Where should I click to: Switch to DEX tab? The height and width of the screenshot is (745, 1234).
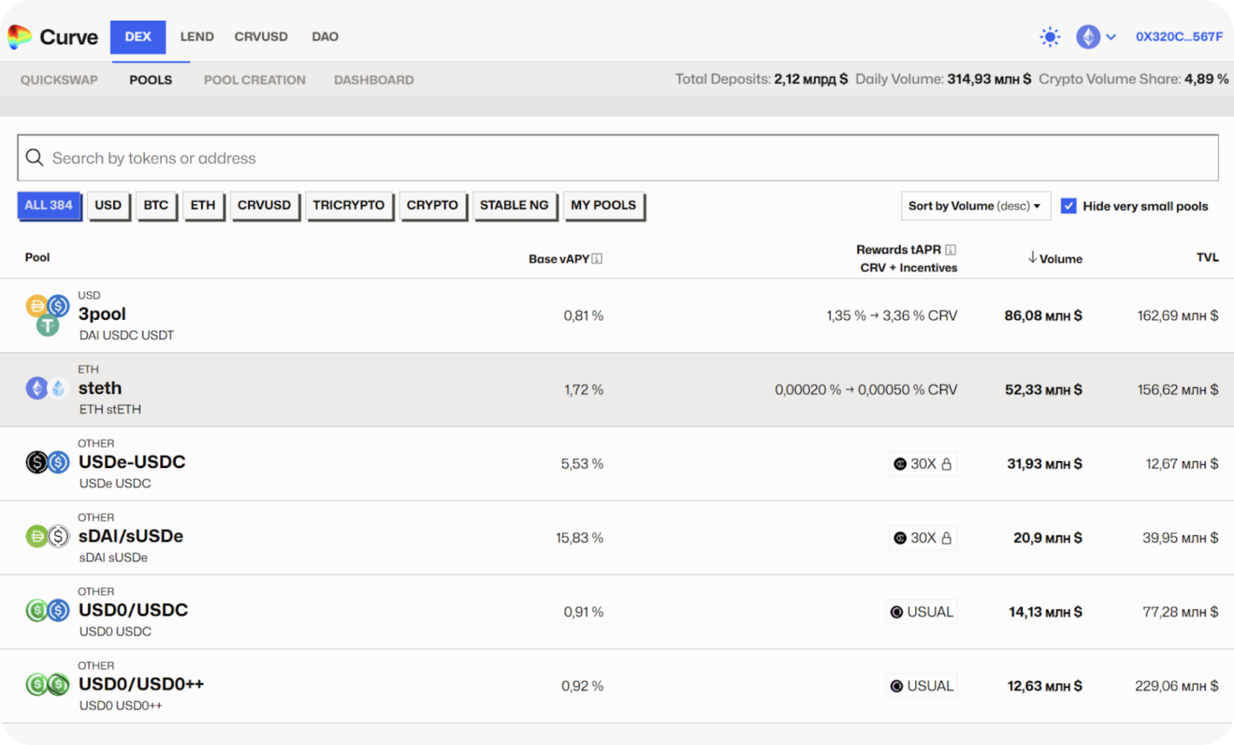click(x=138, y=37)
